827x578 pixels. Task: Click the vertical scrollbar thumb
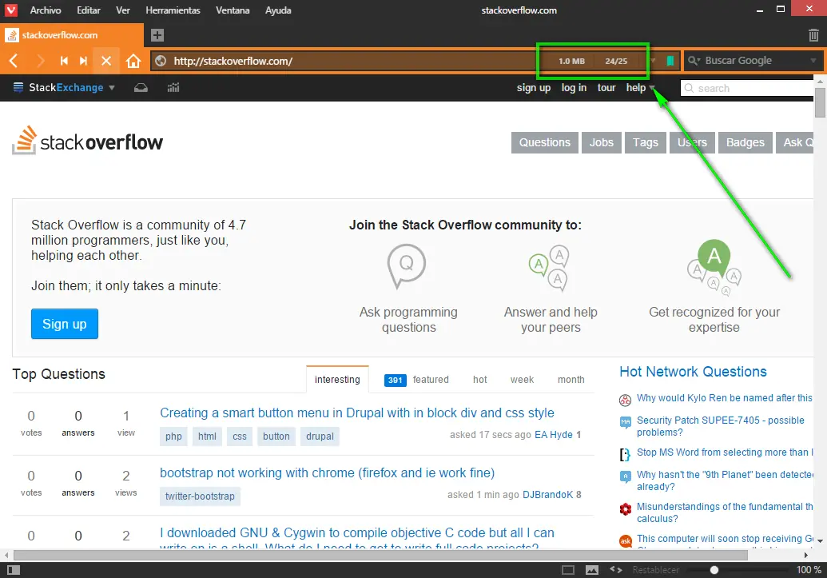pos(820,102)
